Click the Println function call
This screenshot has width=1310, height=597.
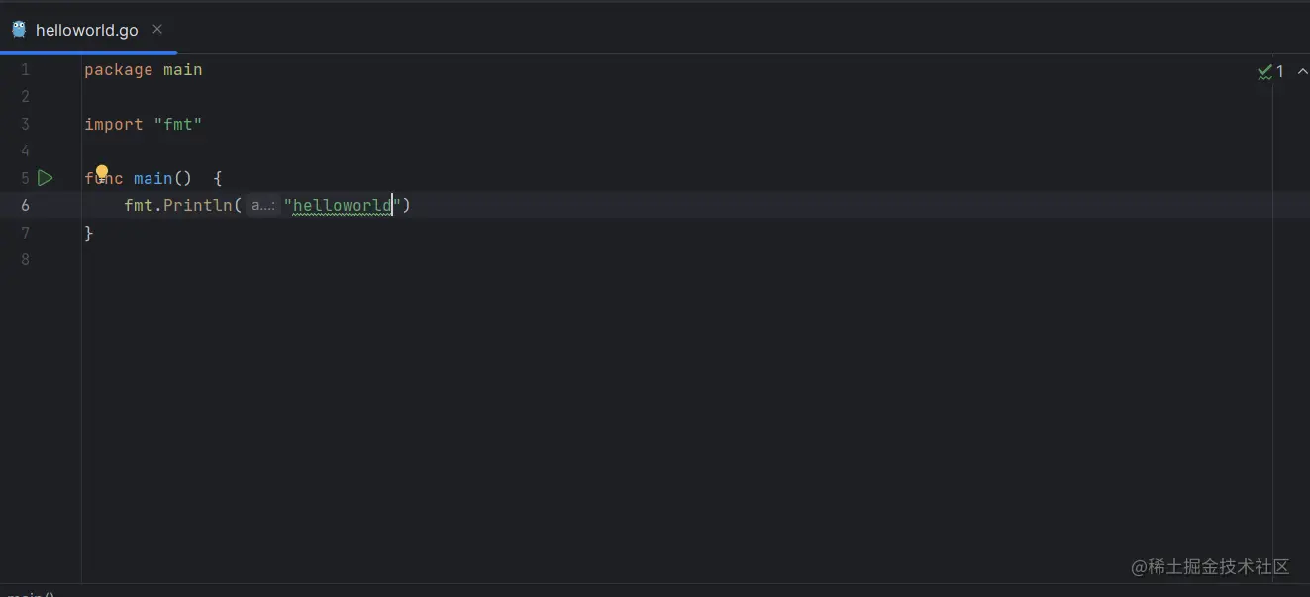coord(198,206)
